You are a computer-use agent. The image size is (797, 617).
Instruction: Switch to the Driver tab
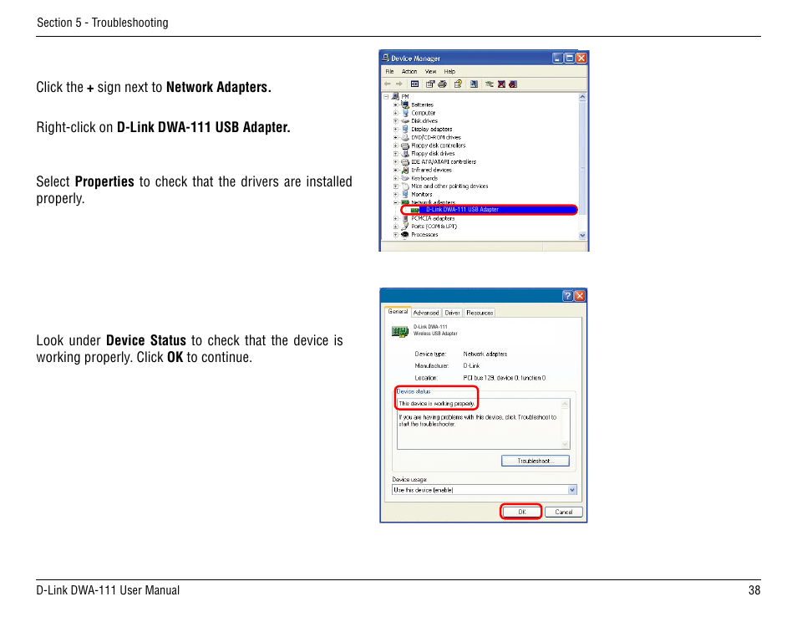click(452, 313)
